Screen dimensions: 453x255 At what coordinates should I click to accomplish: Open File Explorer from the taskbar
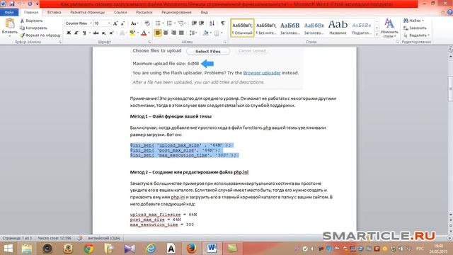pos(27,249)
